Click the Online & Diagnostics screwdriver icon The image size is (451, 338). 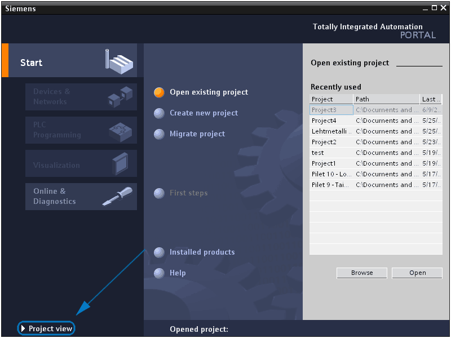click(117, 196)
